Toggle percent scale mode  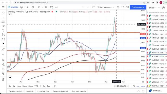pyautogui.click(x=134, y=86)
